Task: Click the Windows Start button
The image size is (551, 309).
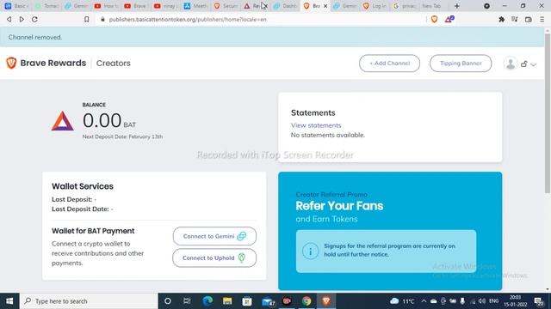Action: coord(9,301)
